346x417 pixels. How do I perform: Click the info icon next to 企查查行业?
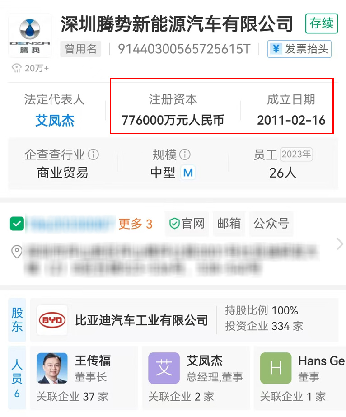tap(94, 154)
